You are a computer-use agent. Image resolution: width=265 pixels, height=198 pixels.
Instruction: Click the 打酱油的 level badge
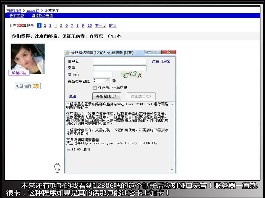click(x=28, y=86)
